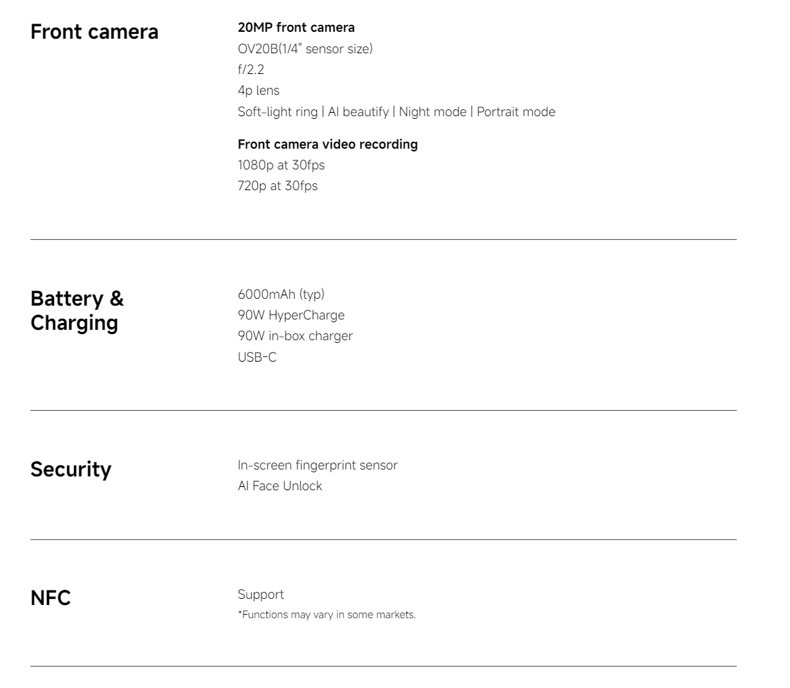
Task: Click the 4p lens text
Action: click(259, 91)
